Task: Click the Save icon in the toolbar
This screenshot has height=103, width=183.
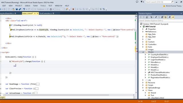Action: (x=17, y=9)
